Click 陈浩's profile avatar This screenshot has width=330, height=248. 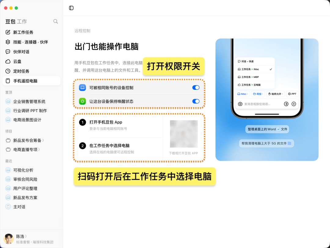[9, 239]
